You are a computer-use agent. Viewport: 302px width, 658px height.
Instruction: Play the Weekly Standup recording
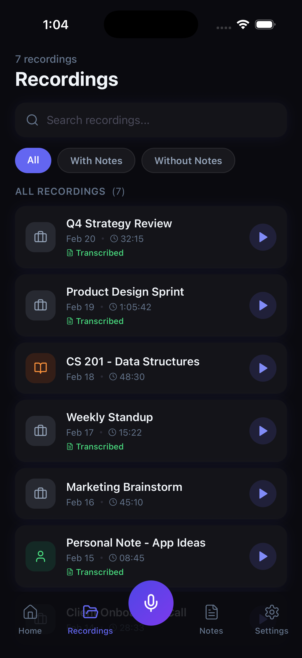tap(263, 431)
